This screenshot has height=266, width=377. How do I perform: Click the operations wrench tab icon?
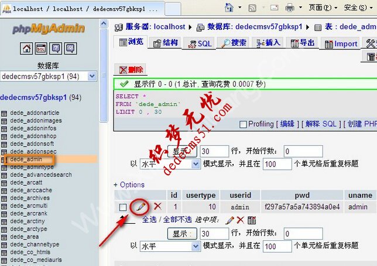coord(371,43)
